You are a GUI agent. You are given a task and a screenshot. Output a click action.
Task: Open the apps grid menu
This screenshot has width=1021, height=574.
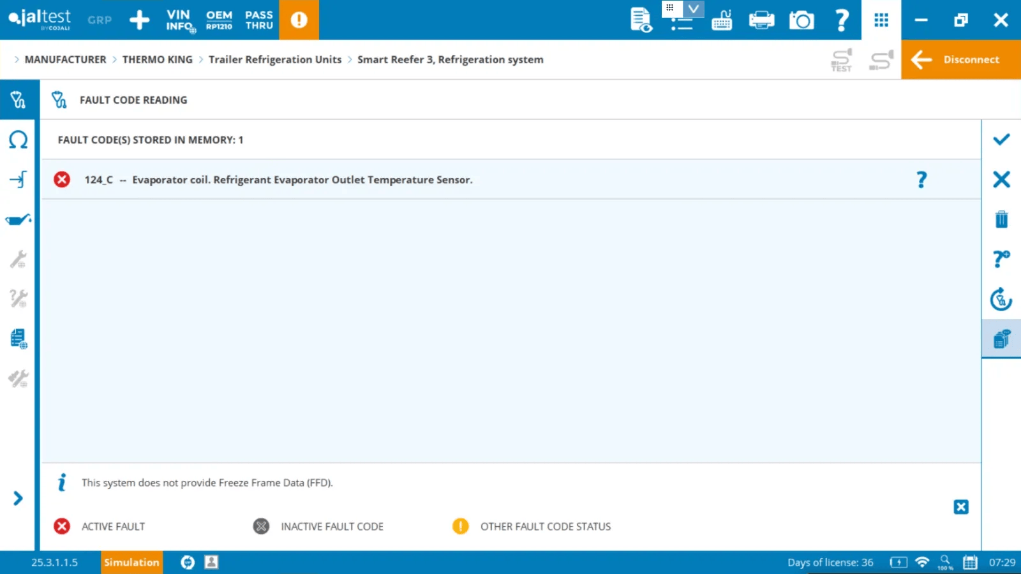[x=881, y=20]
